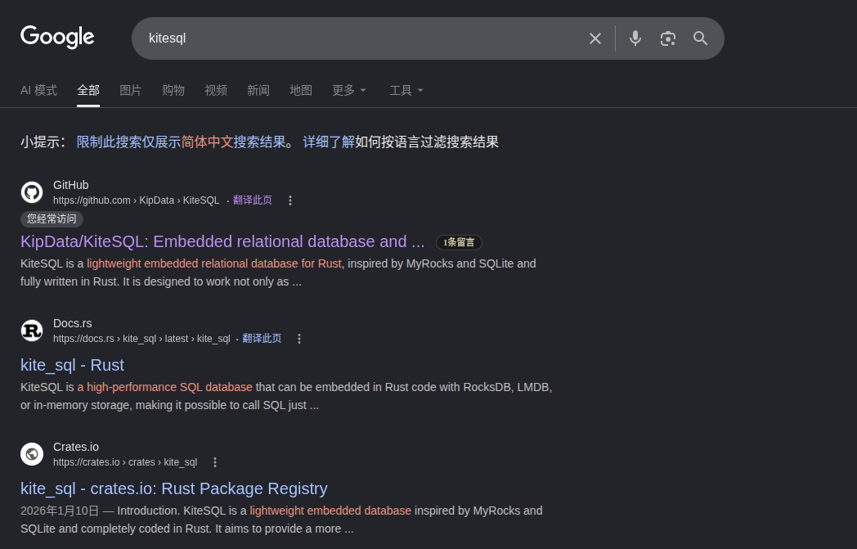Click the GitHub favicon in first result
The width and height of the screenshot is (857, 549).
tap(32, 192)
